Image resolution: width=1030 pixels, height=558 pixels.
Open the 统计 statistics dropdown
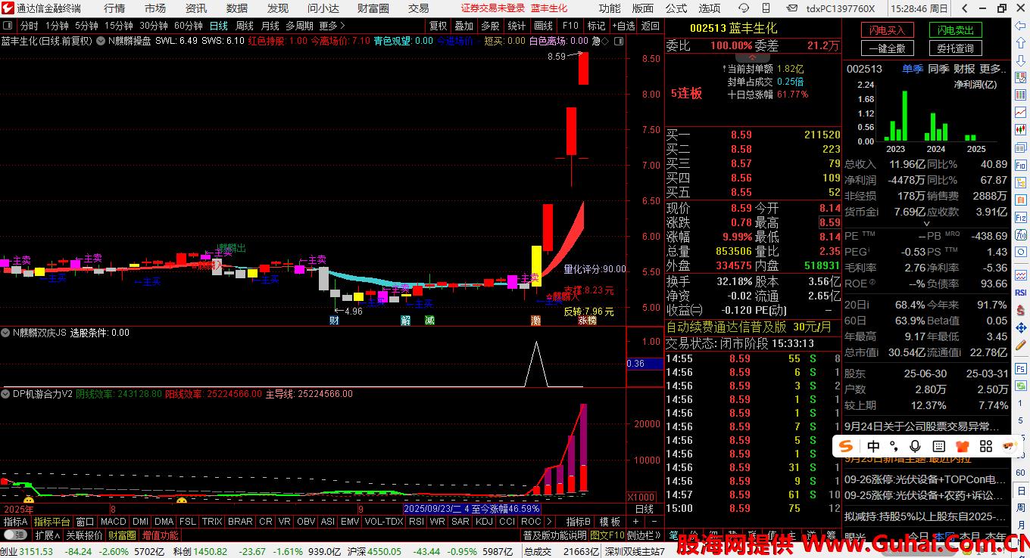point(517,26)
